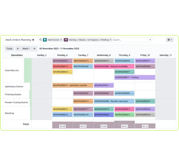Type in the Search field
This screenshot has height=153, width=179.
click(x=130, y=40)
